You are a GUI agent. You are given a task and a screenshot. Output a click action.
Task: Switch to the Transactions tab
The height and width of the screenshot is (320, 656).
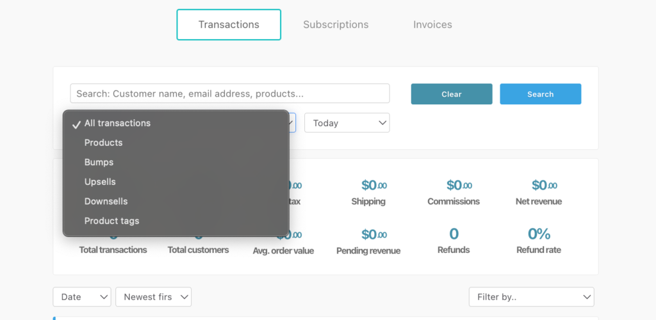[229, 25]
